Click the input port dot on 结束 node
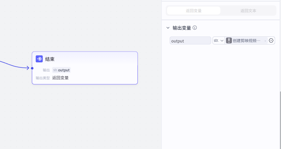Image resolution: width=281 pixels, height=149 pixels. tap(32, 68)
